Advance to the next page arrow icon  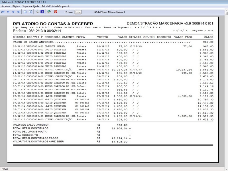pos(13,12)
